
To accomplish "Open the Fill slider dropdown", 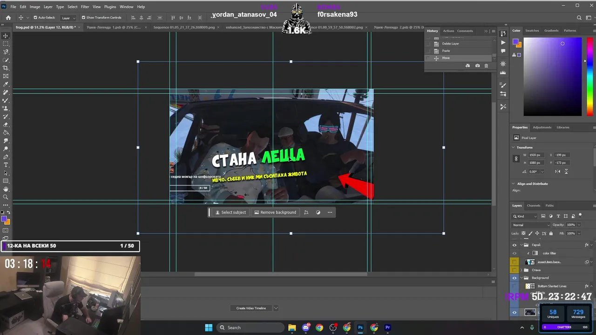I will click(579, 233).
